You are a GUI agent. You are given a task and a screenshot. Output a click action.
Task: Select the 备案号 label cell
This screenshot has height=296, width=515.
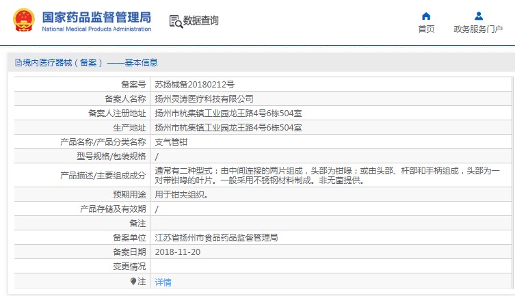133,85
